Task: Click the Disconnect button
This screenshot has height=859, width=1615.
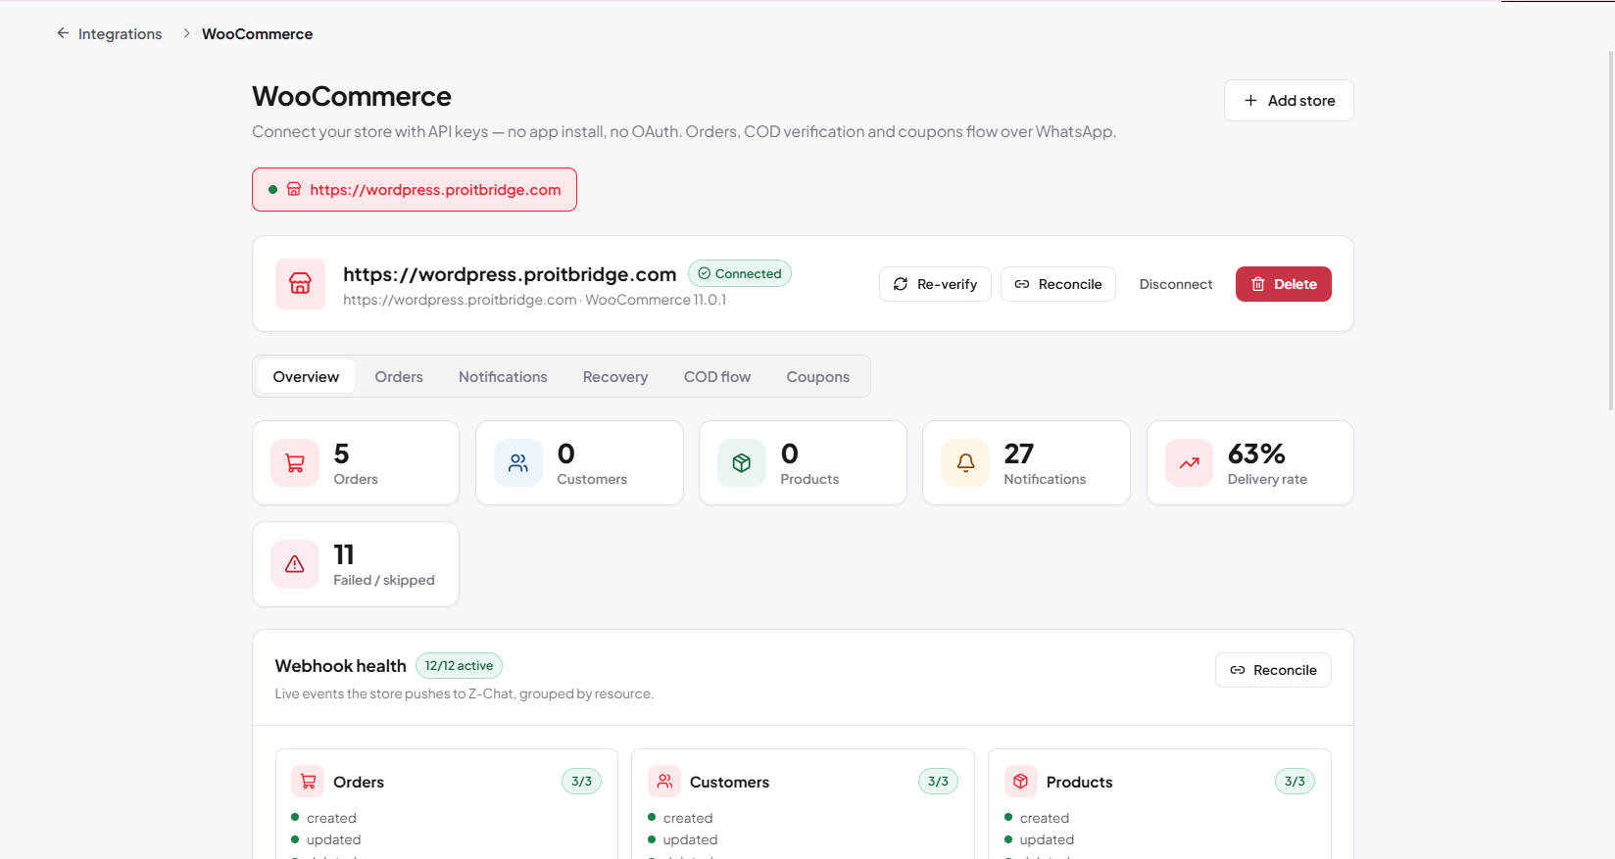Action: pos(1176,284)
